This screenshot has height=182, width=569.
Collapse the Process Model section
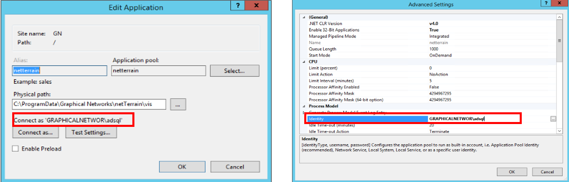303,106
